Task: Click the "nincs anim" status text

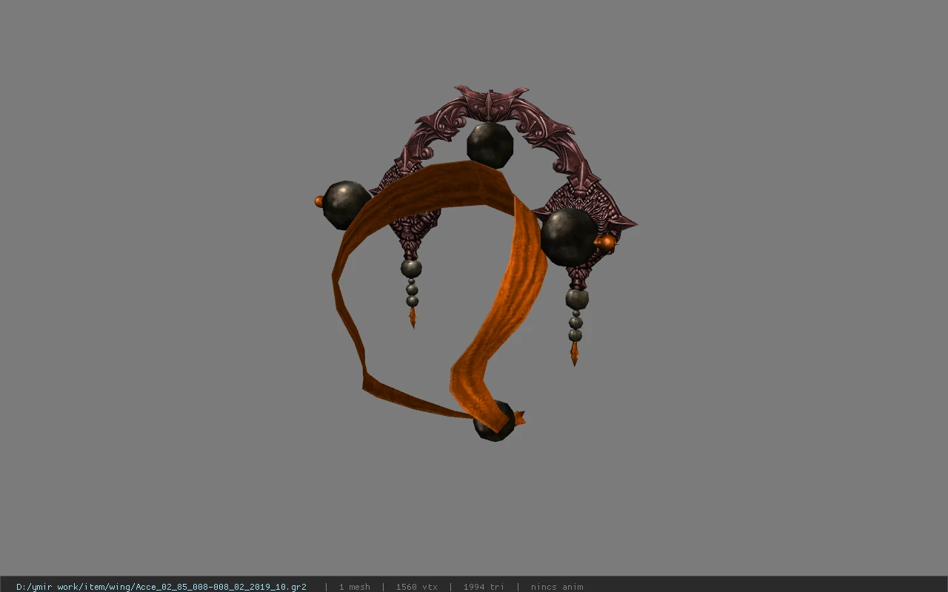Action: coord(557,587)
